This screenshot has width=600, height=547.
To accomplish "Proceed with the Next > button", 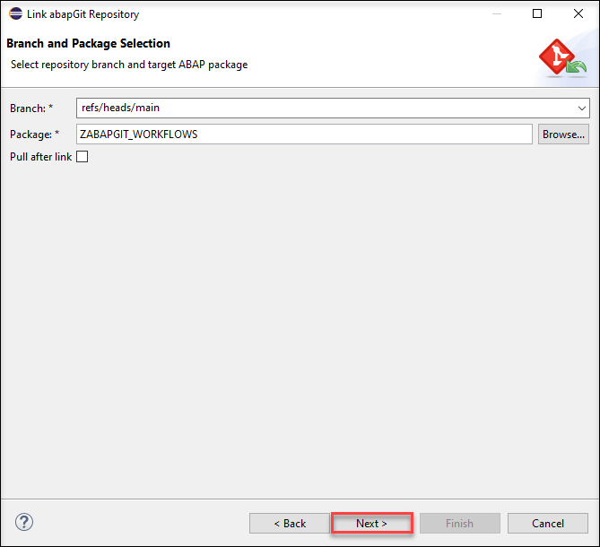I will (x=372, y=524).
